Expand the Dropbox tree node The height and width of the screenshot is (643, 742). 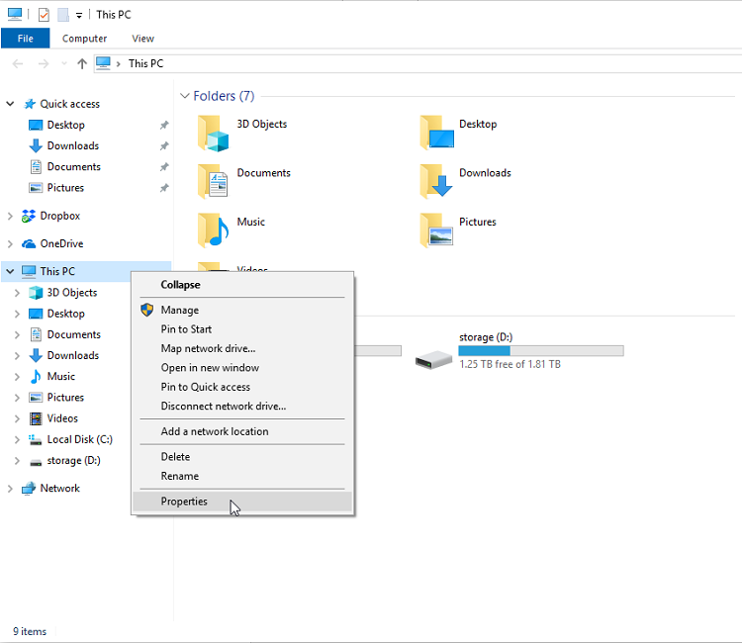click(10, 216)
